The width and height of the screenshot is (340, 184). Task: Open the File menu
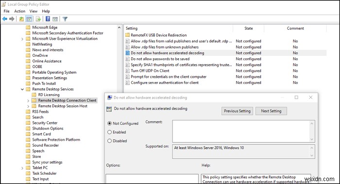click(x=6, y=11)
